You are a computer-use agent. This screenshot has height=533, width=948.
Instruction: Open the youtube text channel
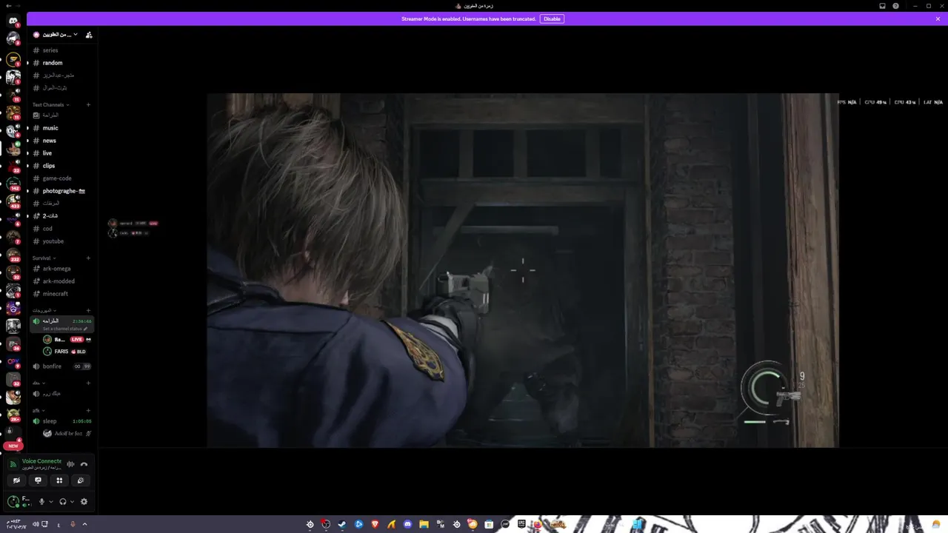coord(62,241)
